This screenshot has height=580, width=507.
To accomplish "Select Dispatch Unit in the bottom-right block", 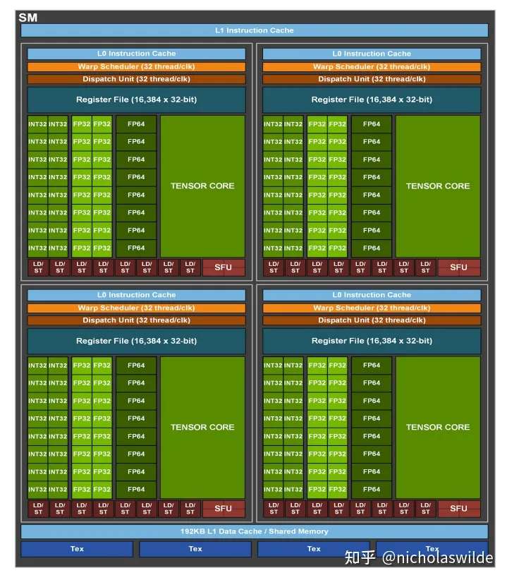I will [x=372, y=320].
